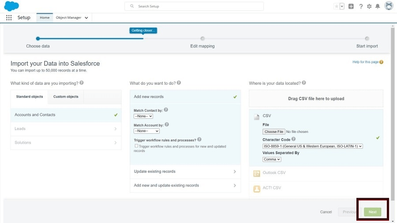This screenshot has width=397, height=223.
Task: Expand the Object Manager chevron dropdown
Action: pyautogui.click(x=86, y=18)
